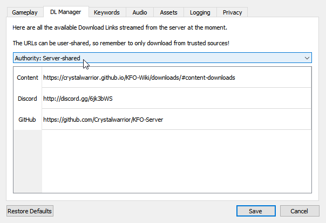Image resolution: width=326 pixels, height=223 pixels.
Task: Go to the Audio tab
Action: click(140, 12)
